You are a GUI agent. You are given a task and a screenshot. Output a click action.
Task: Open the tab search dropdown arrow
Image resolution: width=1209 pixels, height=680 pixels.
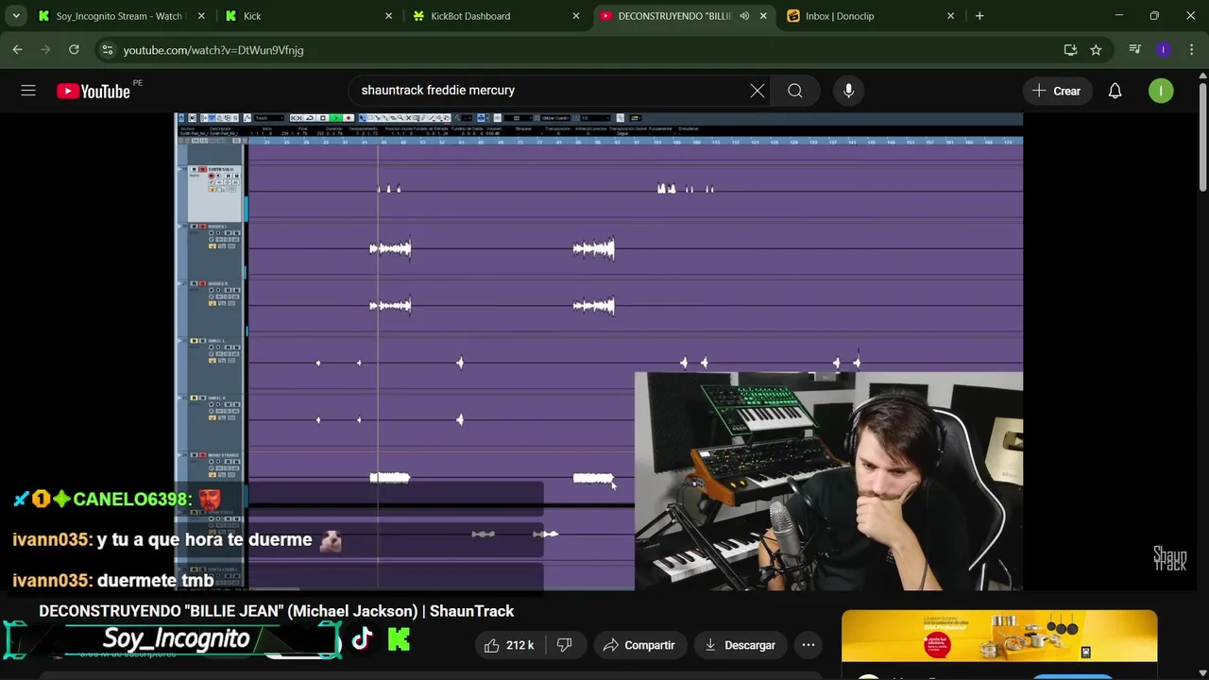16,16
